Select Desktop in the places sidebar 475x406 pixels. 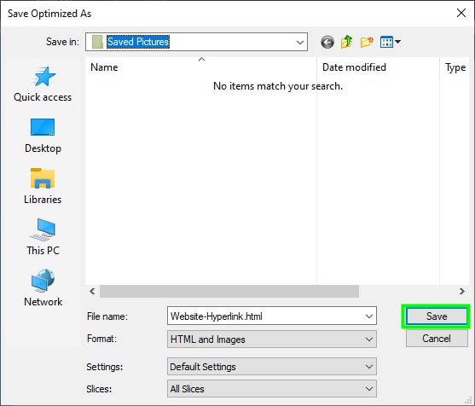[x=43, y=135]
